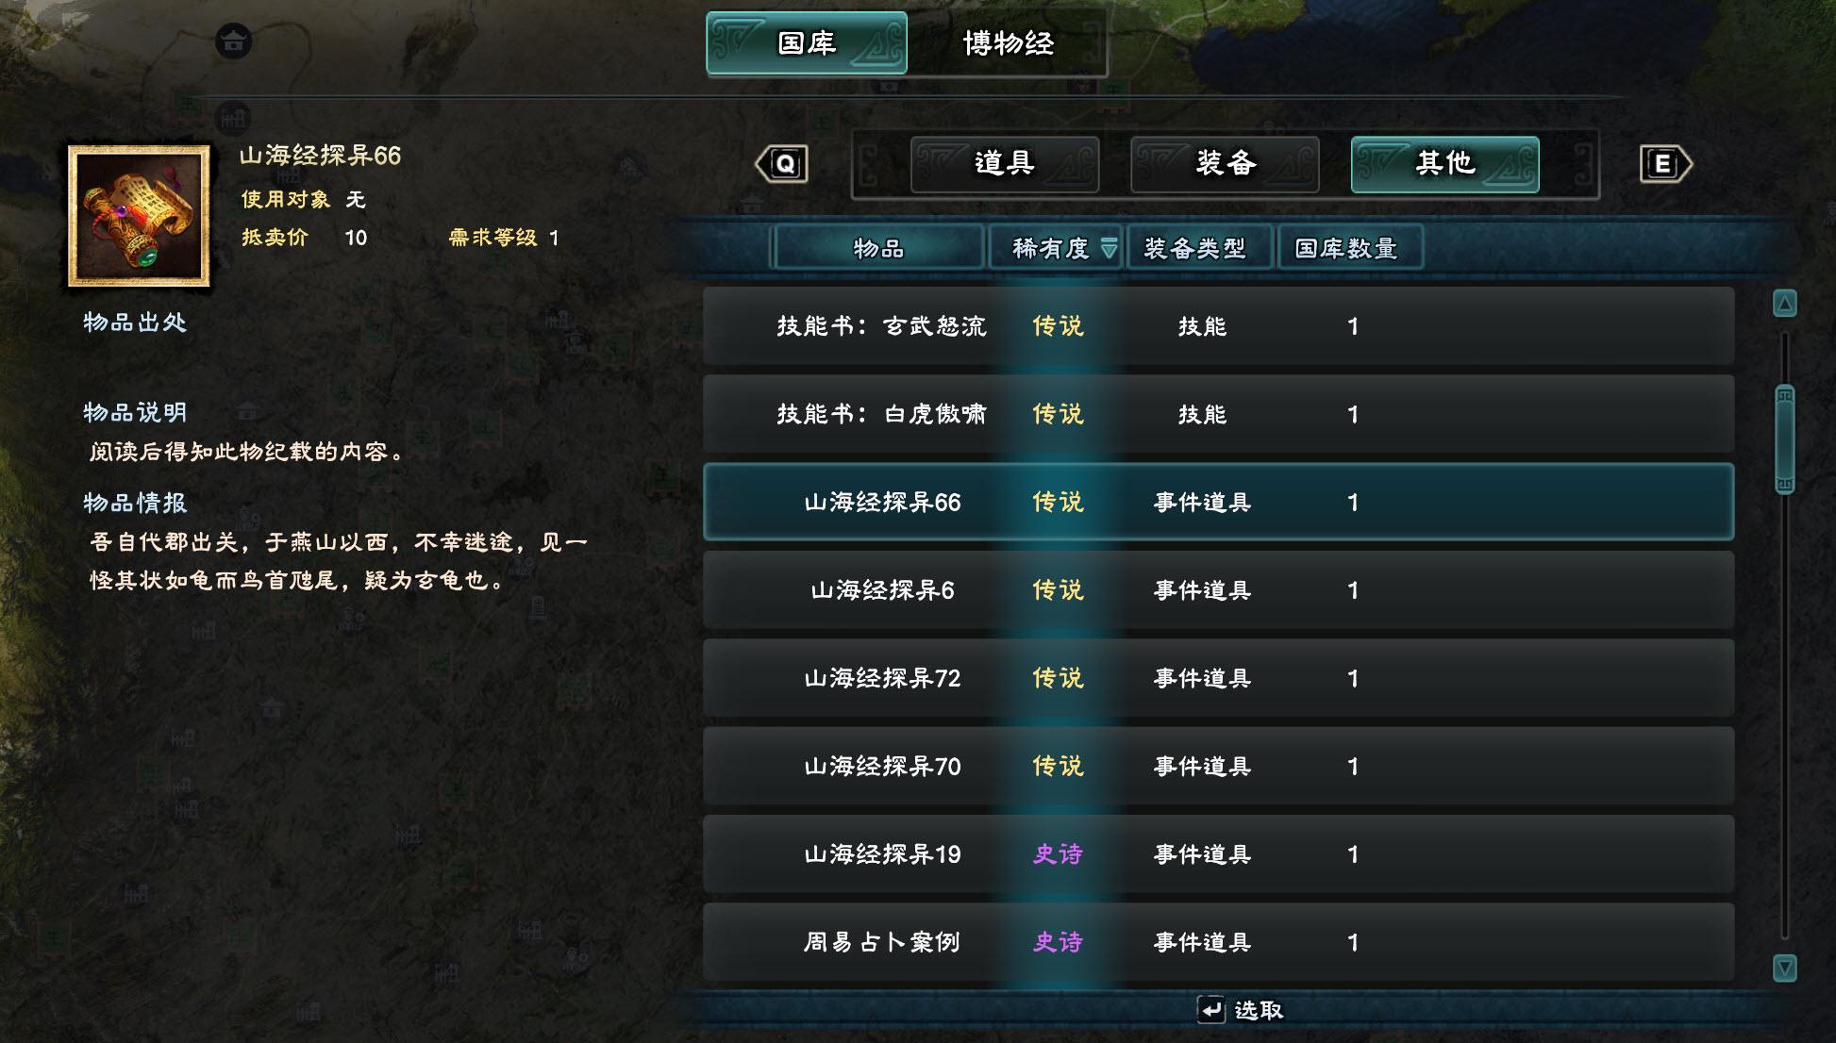The width and height of the screenshot is (1836, 1043).
Task: Select the 其他 category tab
Action: click(x=1444, y=164)
